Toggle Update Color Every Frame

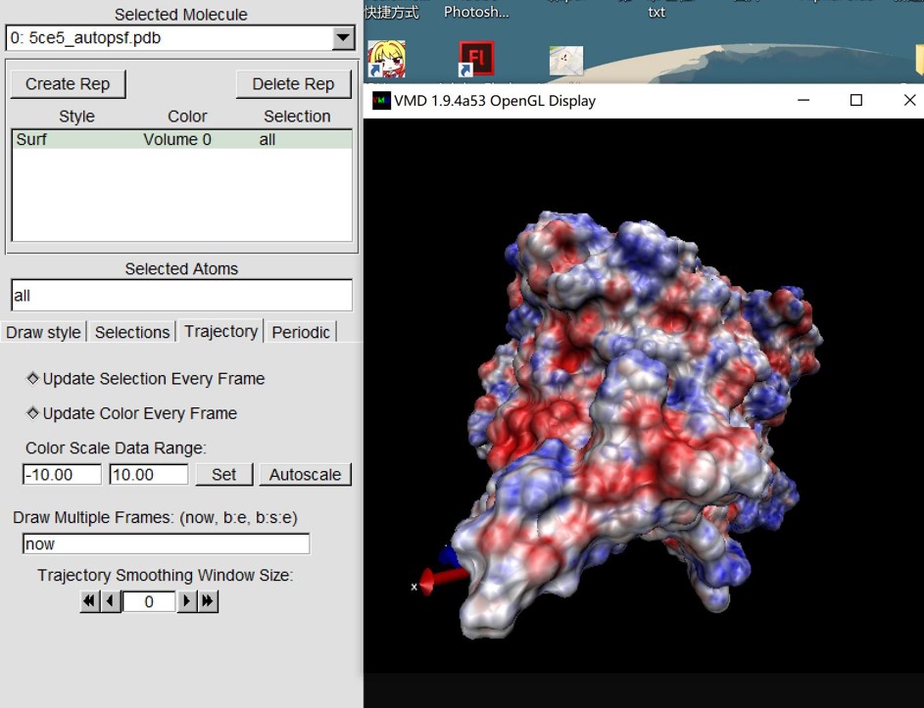coord(131,413)
